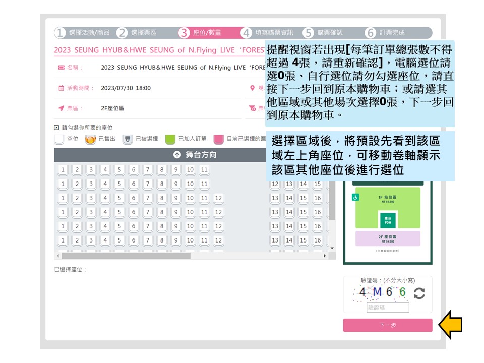Select seat 3 in the bottom visible seat row
This screenshot has height=363, width=484.
coord(91,240)
